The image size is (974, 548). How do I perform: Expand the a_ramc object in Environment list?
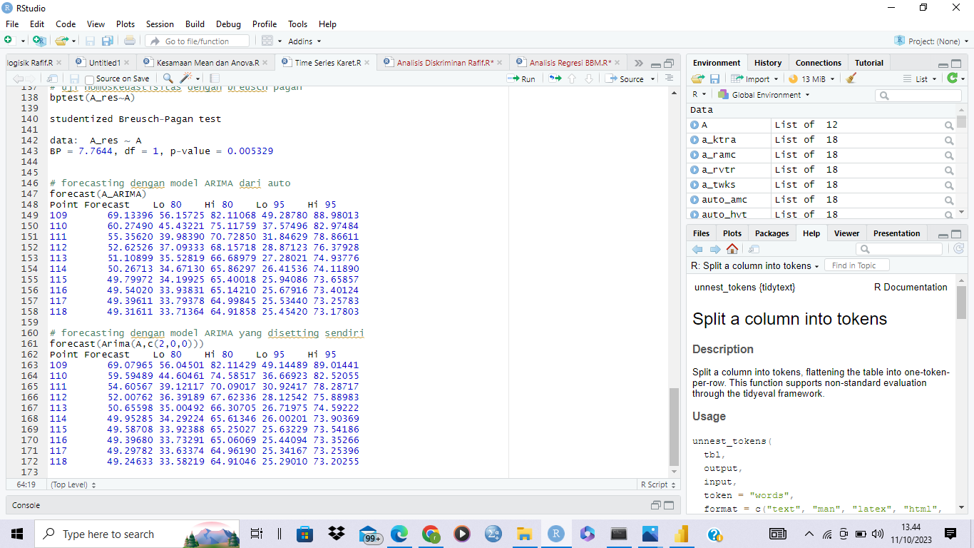tap(694, 155)
